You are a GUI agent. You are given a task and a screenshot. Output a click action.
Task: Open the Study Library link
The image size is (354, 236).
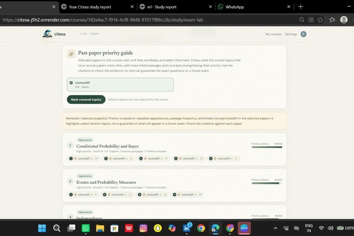point(90,34)
